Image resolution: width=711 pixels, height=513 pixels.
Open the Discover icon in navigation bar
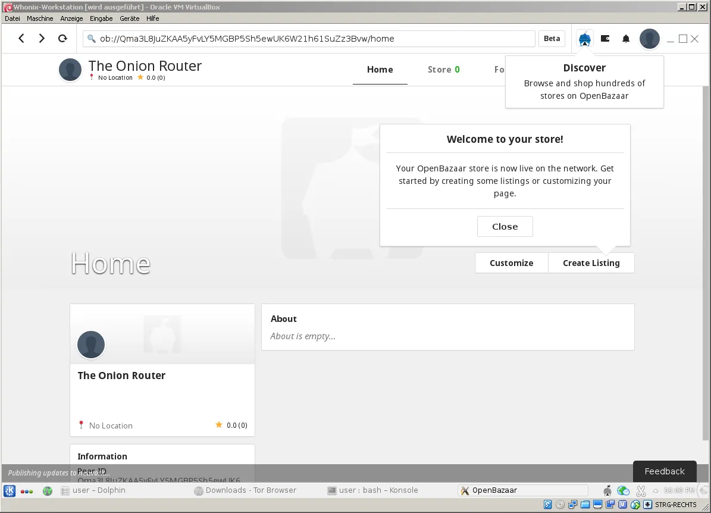pos(584,39)
